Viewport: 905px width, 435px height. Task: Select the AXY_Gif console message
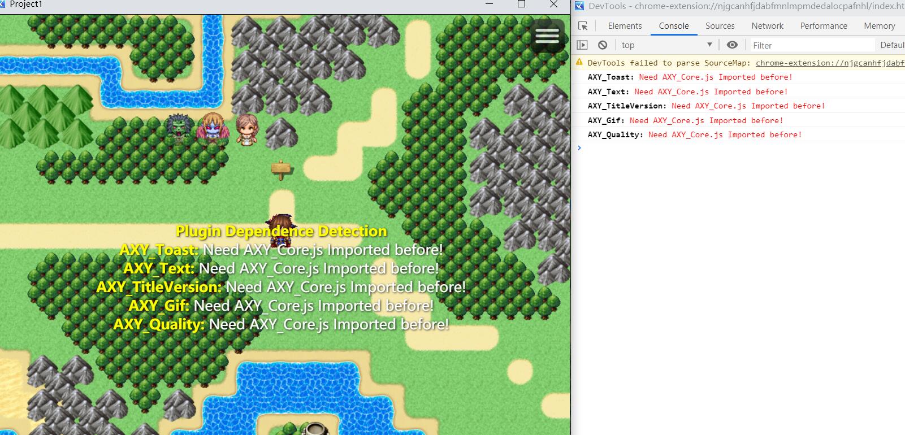click(738, 120)
